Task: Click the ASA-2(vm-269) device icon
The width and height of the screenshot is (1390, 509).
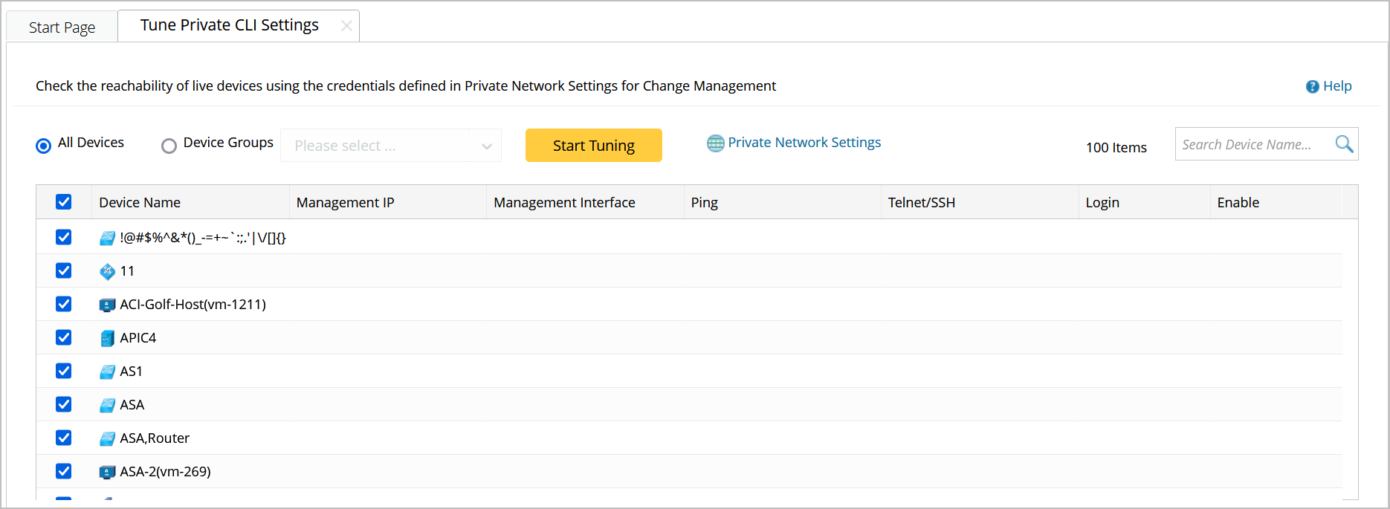Action: click(x=108, y=472)
